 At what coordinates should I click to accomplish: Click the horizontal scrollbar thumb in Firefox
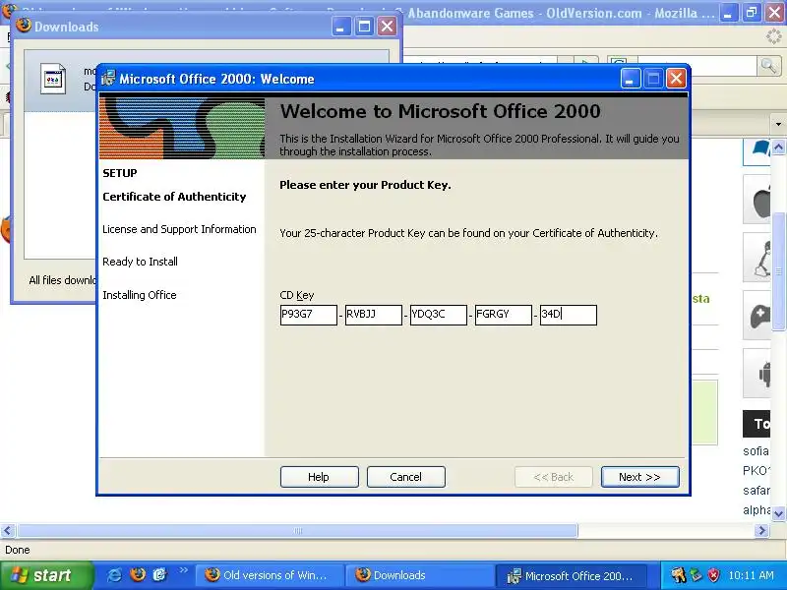coord(298,530)
